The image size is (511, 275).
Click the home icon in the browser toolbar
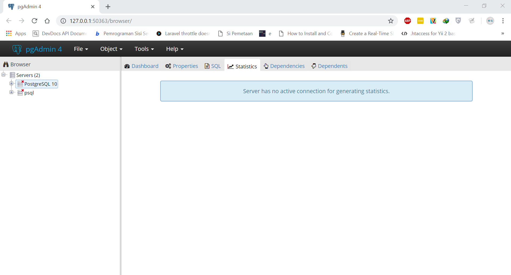click(x=47, y=21)
